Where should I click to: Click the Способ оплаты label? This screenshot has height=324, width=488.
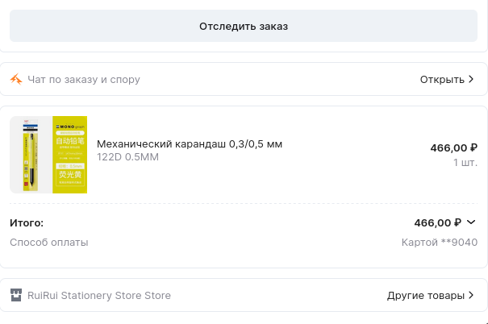(49, 242)
